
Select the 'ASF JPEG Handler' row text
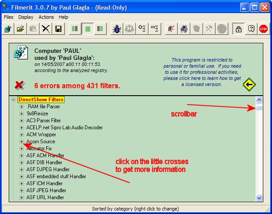[x=46, y=190]
